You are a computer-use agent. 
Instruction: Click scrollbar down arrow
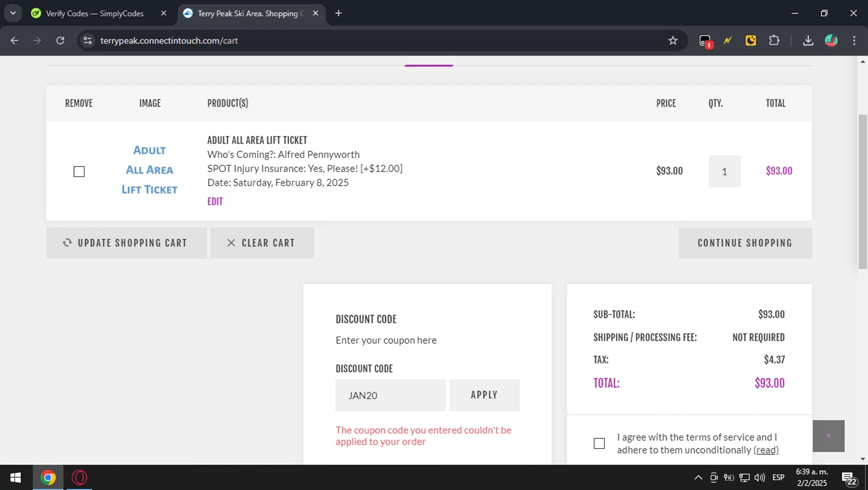point(863,459)
